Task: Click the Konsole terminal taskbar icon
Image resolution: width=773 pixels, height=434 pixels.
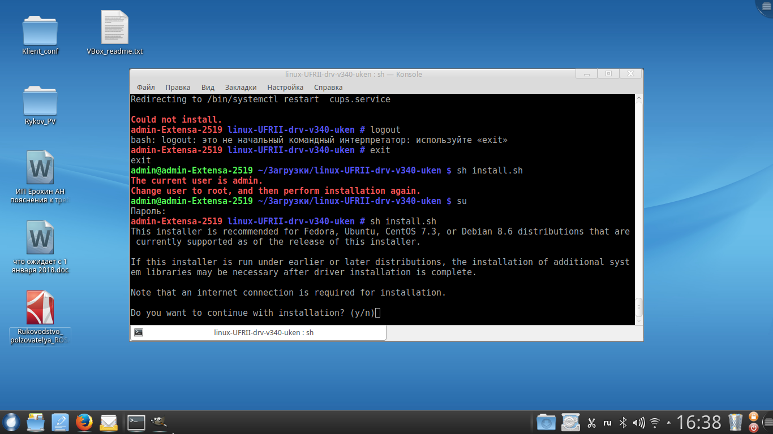Action: pos(136,422)
